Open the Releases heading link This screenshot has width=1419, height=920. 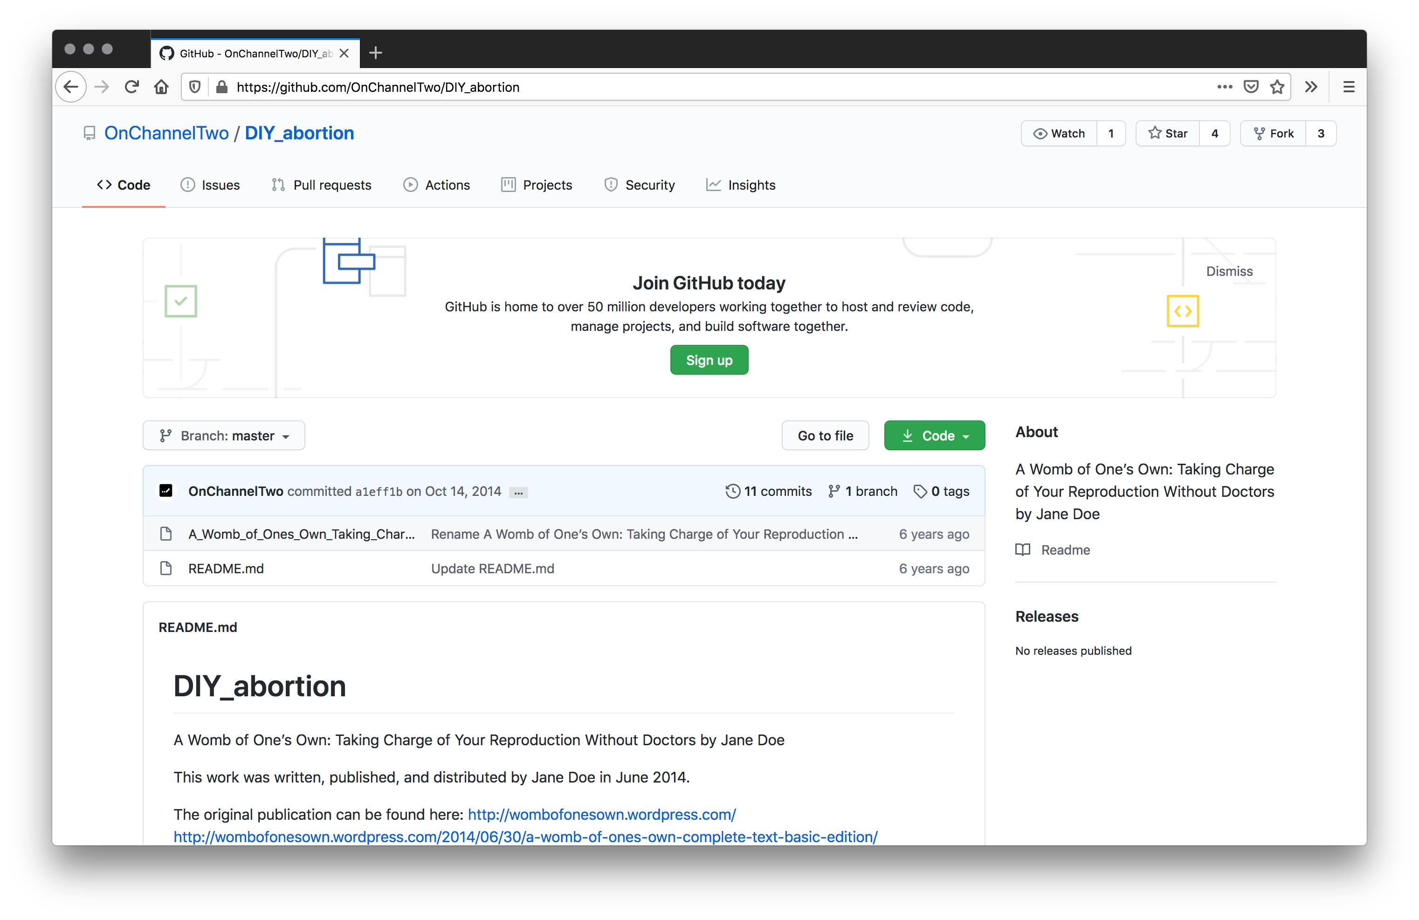click(x=1047, y=617)
